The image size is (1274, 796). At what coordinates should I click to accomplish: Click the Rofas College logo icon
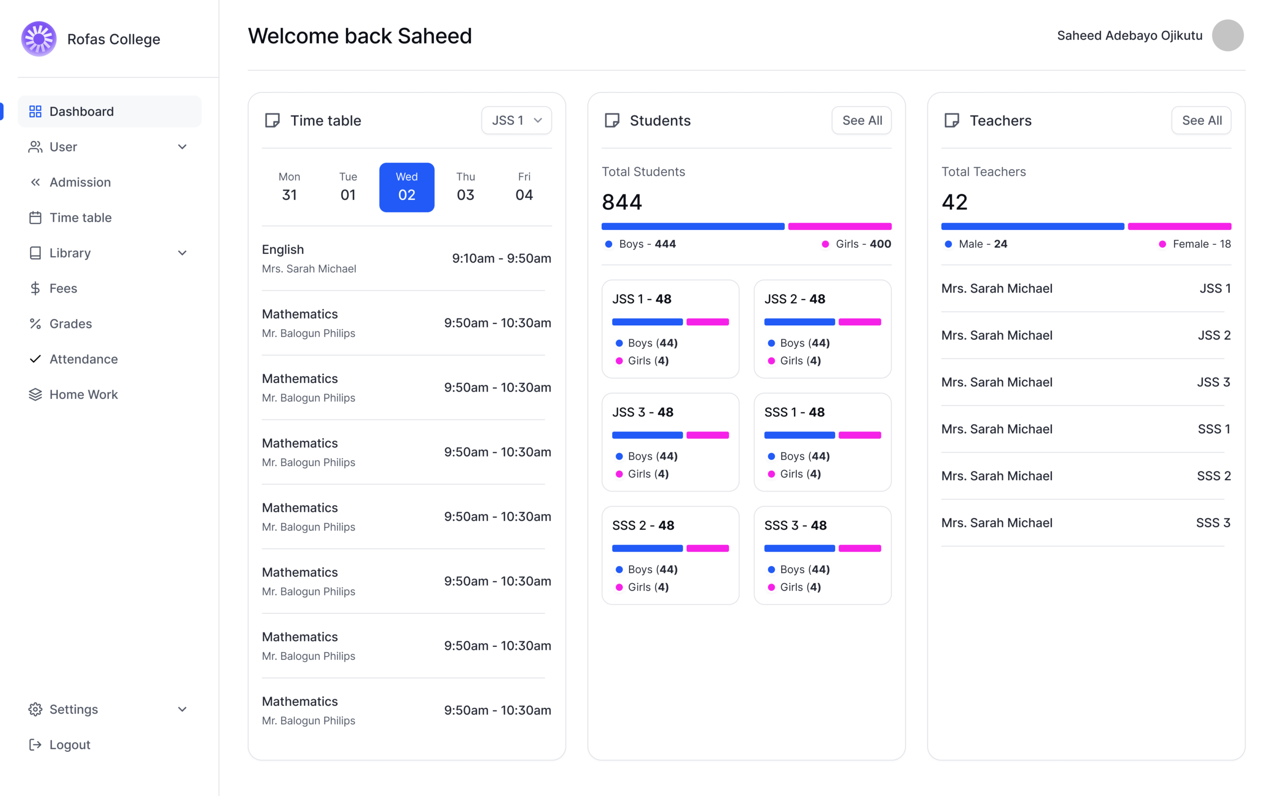39,39
